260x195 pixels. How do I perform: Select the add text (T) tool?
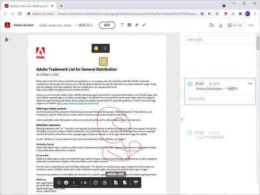point(122,25)
